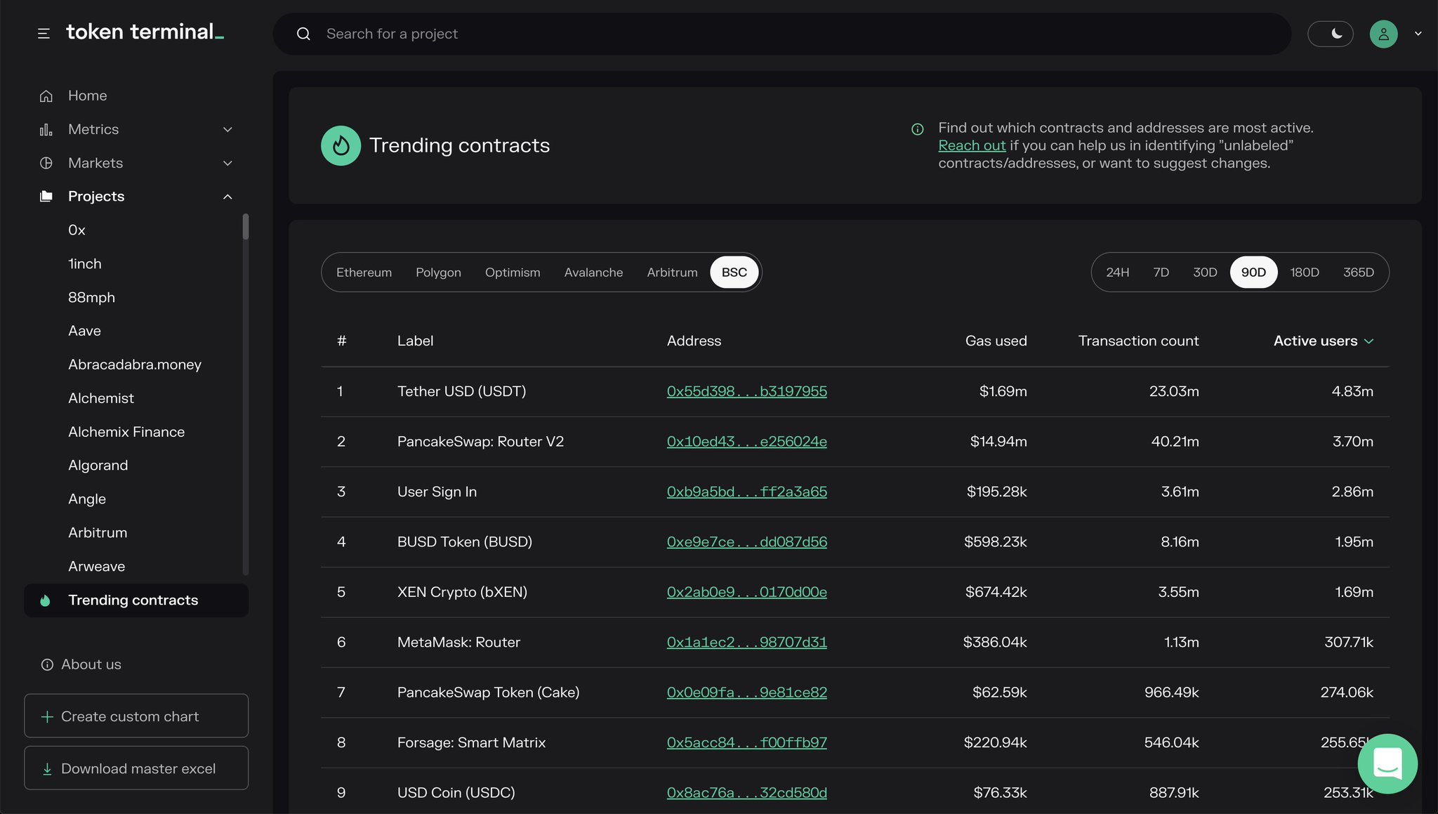Open the account dropdown chevron
The height and width of the screenshot is (814, 1438).
click(1418, 33)
